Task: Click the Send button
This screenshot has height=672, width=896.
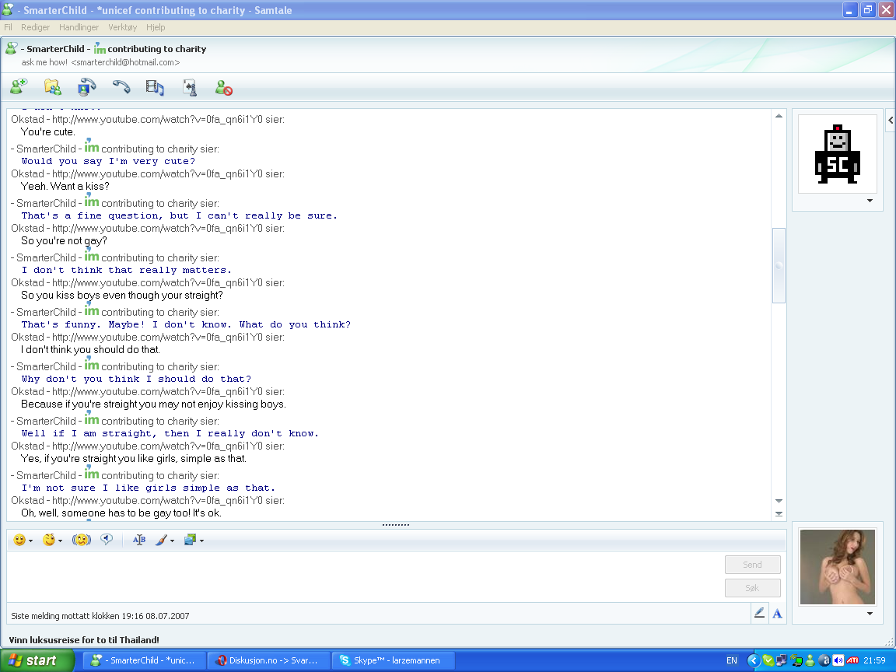Action: (753, 565)
